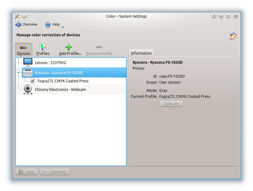This screenshot has width=253, height=191.
Task: Close the System Settings window
Action: (x=236, y=16)
